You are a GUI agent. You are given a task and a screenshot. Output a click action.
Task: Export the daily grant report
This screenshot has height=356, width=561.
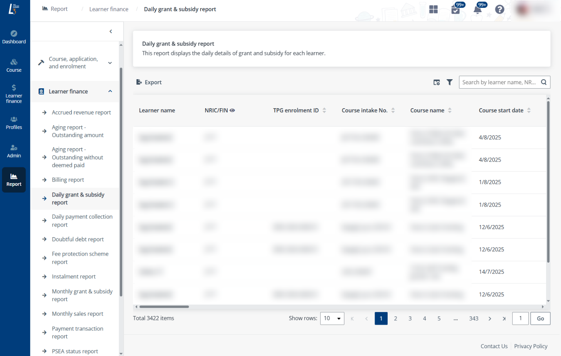(x=149, y=82)
